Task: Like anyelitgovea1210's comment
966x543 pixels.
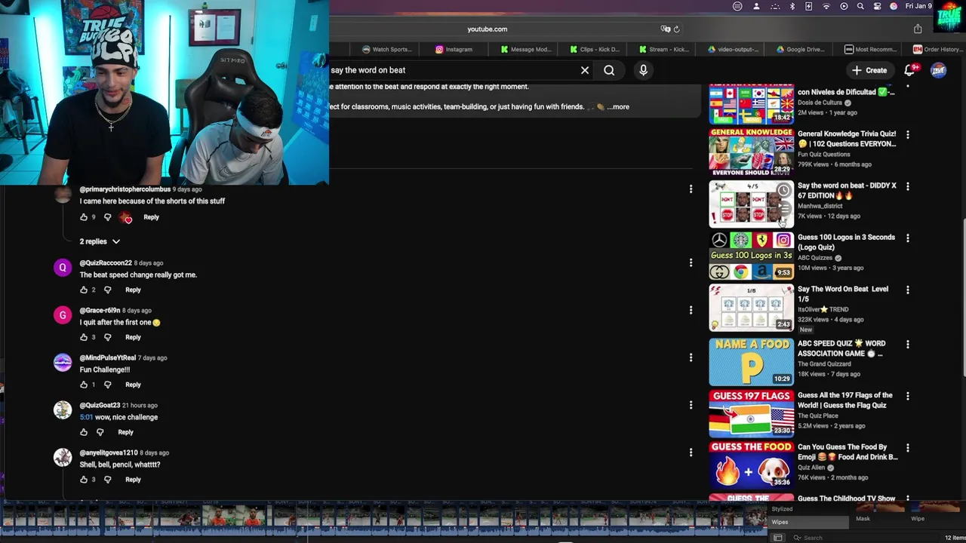Action: [x=84, y=480]
